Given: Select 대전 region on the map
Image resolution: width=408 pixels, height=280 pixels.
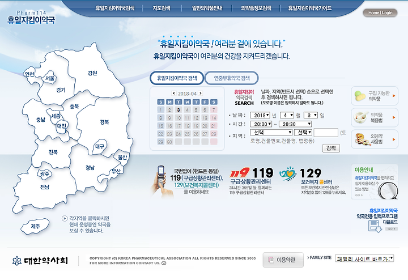Looking at the screenshot, I should pyautogui.click(x=62, y=126).
